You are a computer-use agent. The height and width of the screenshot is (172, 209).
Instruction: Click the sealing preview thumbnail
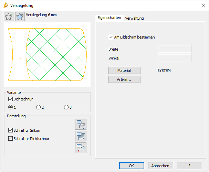[x=47, y=54]
